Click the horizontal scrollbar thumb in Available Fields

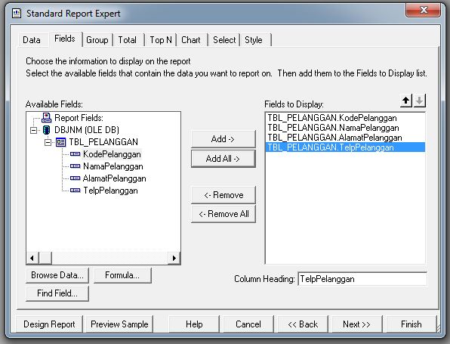(45, 258)
